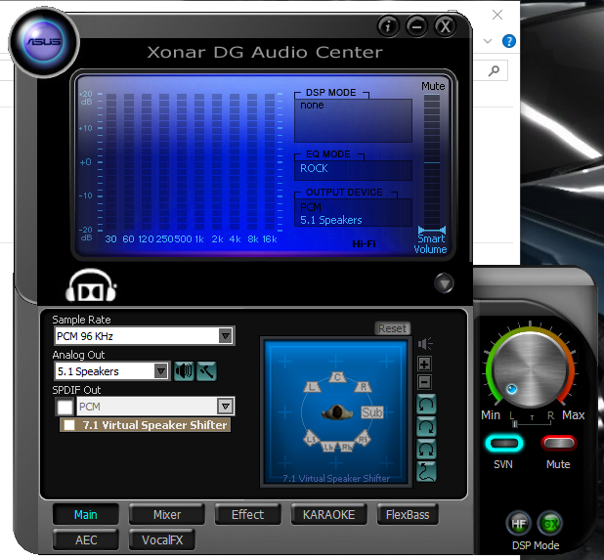The image size is (604, 560).
Task: Click the first rotate icon beside the speaker map
Action: click(x=426, y=405)
